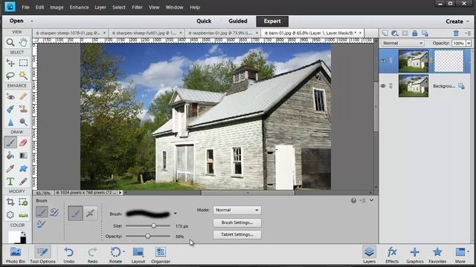Create a new layer in Layers panel
The image size is (476, 267).
385,33
